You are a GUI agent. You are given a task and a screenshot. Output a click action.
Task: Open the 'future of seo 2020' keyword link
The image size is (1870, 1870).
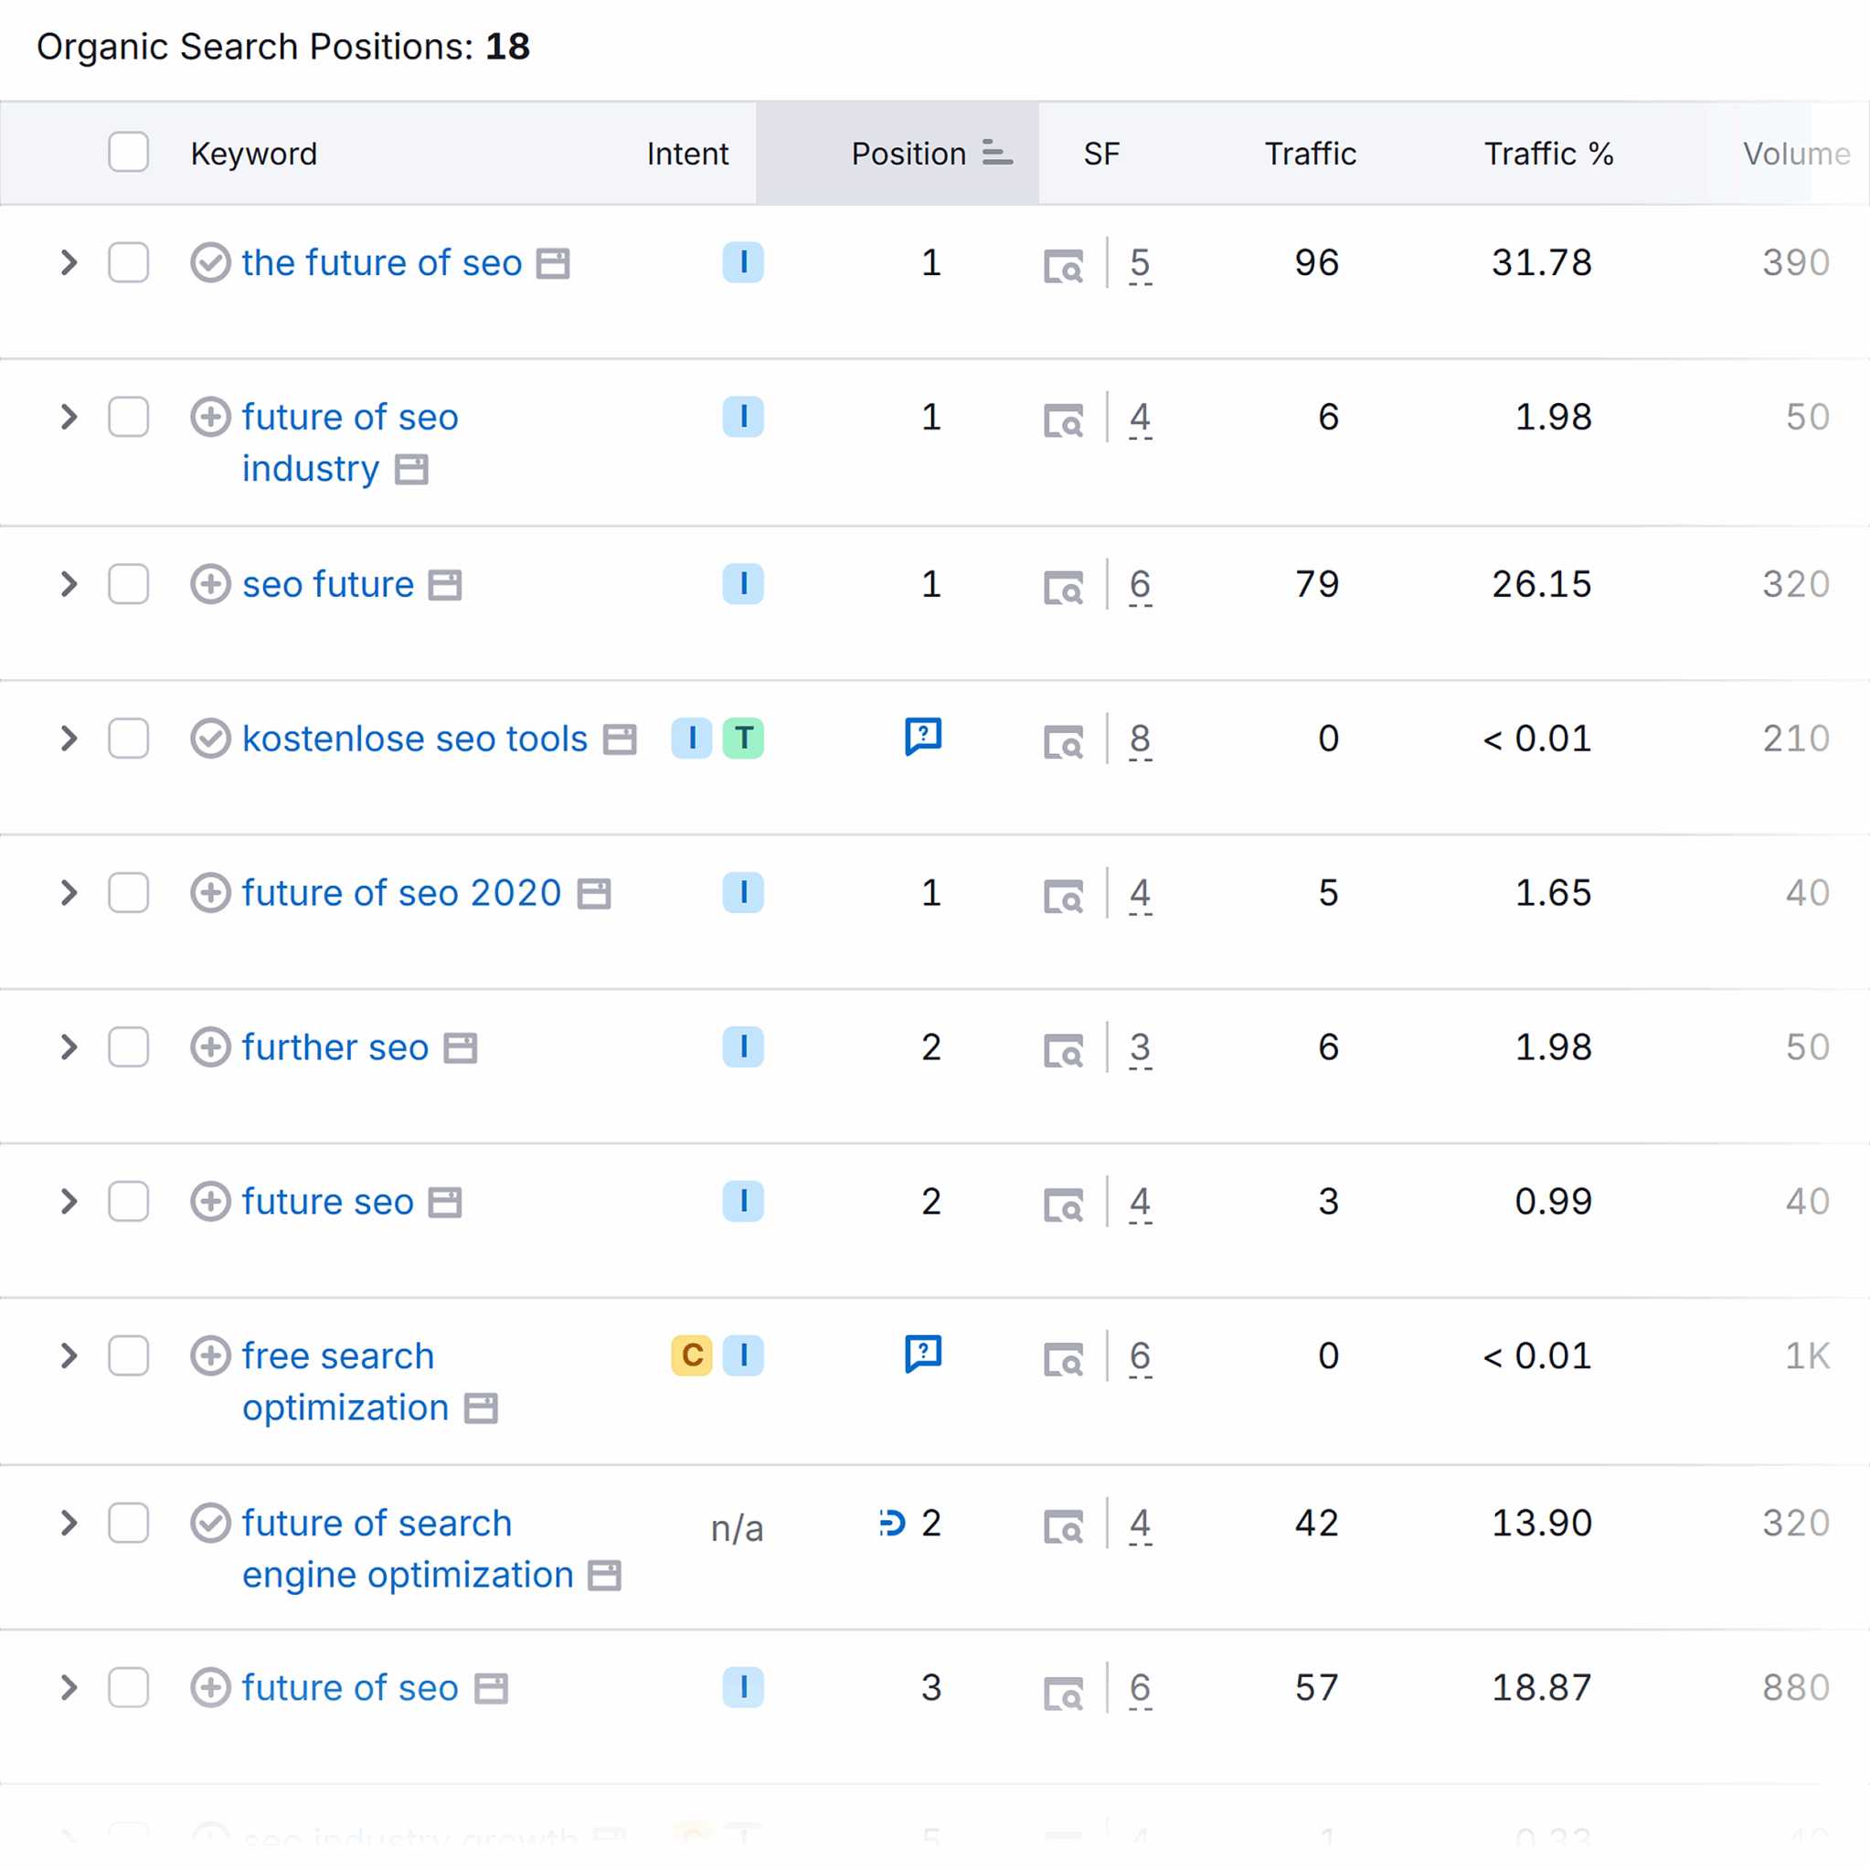coord(400,893)
